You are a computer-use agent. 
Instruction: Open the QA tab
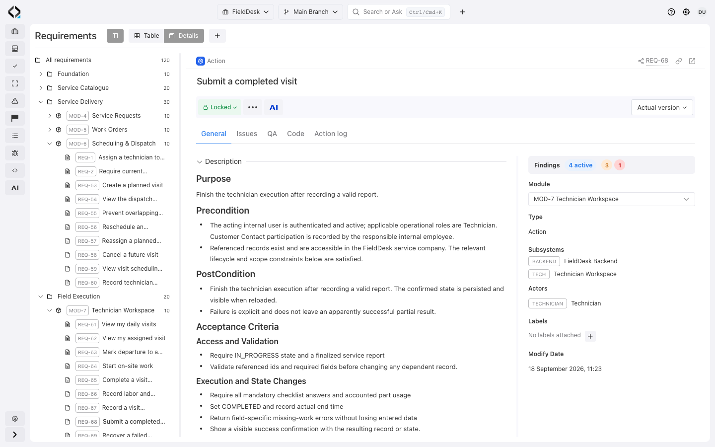click(x=272, y=134)
